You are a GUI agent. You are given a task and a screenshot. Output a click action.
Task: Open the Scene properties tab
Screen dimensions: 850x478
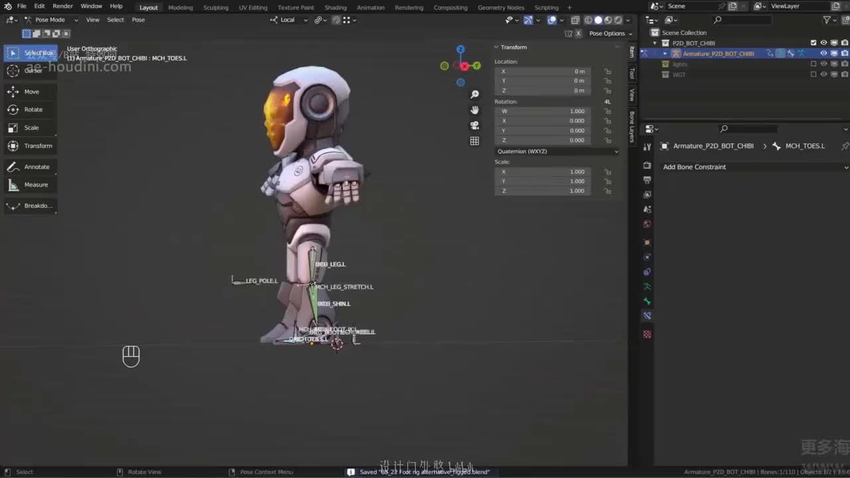(x=647, y=209)
